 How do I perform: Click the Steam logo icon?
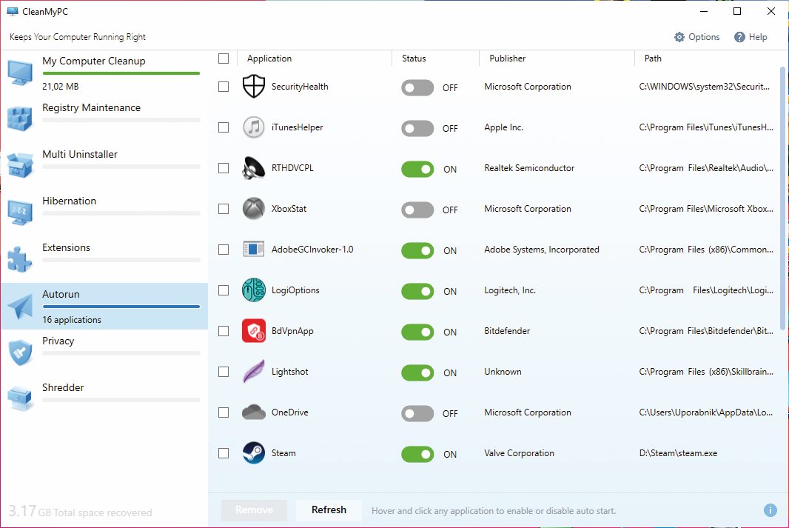[x=254, y=453]
